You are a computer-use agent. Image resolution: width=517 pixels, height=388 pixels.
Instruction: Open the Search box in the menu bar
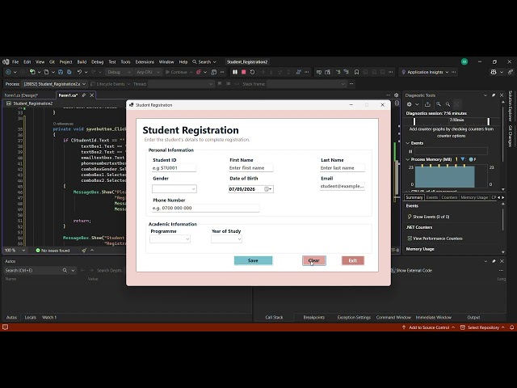(204, 61)
